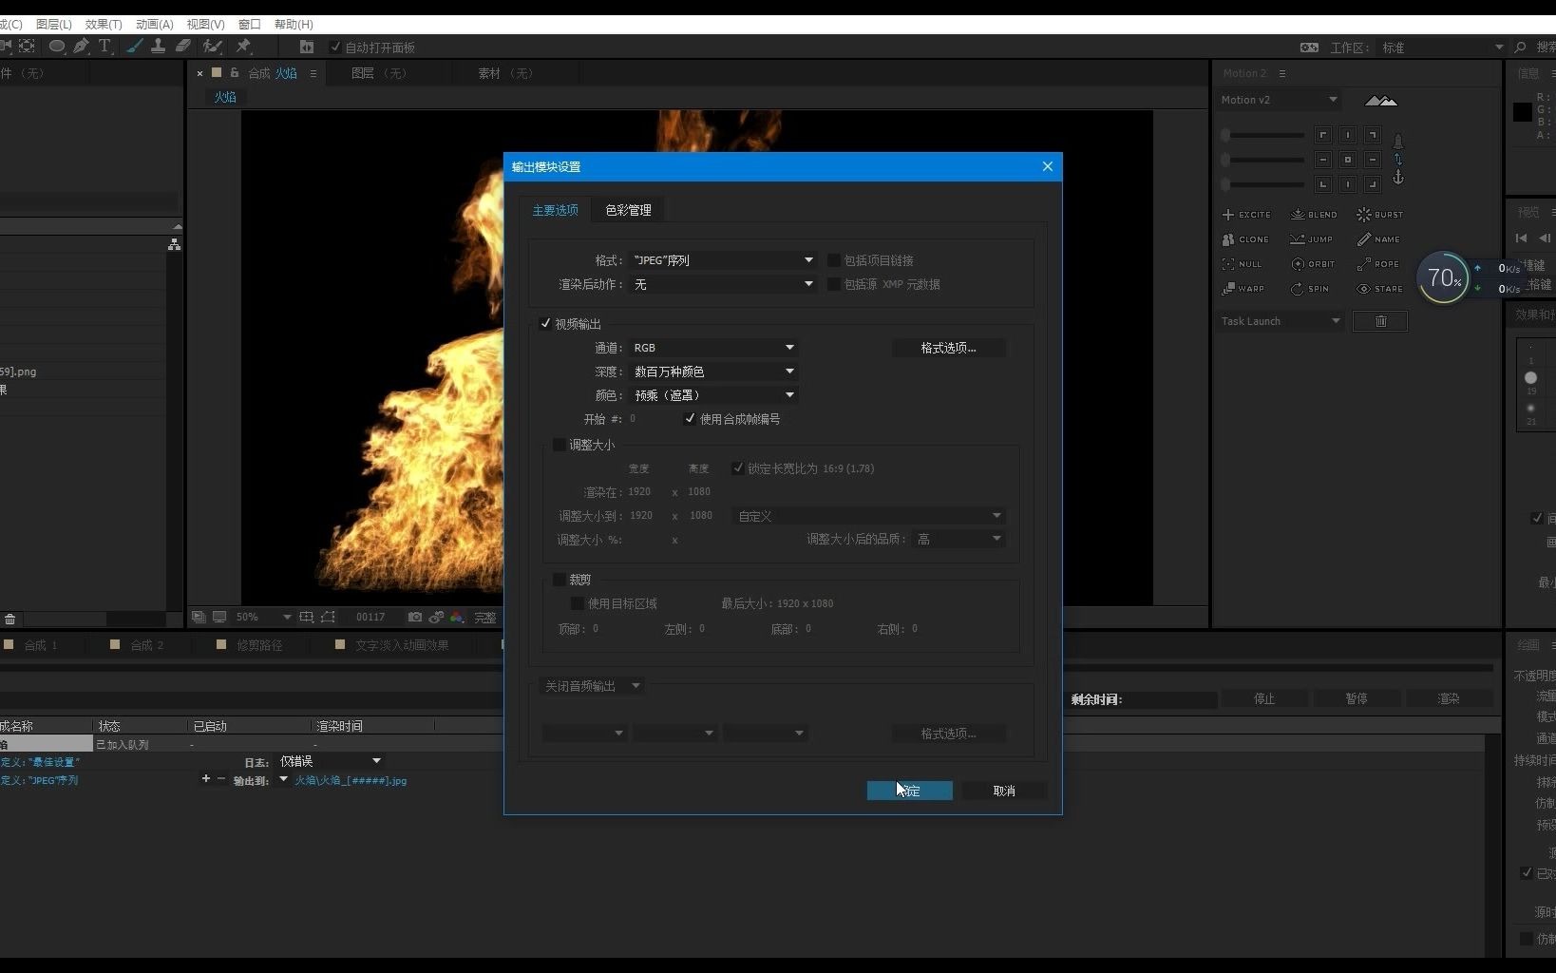Select the Puppet Pin tool
Image resolution: width=1556 pixels, height=973 pixels.
[243, 46]
